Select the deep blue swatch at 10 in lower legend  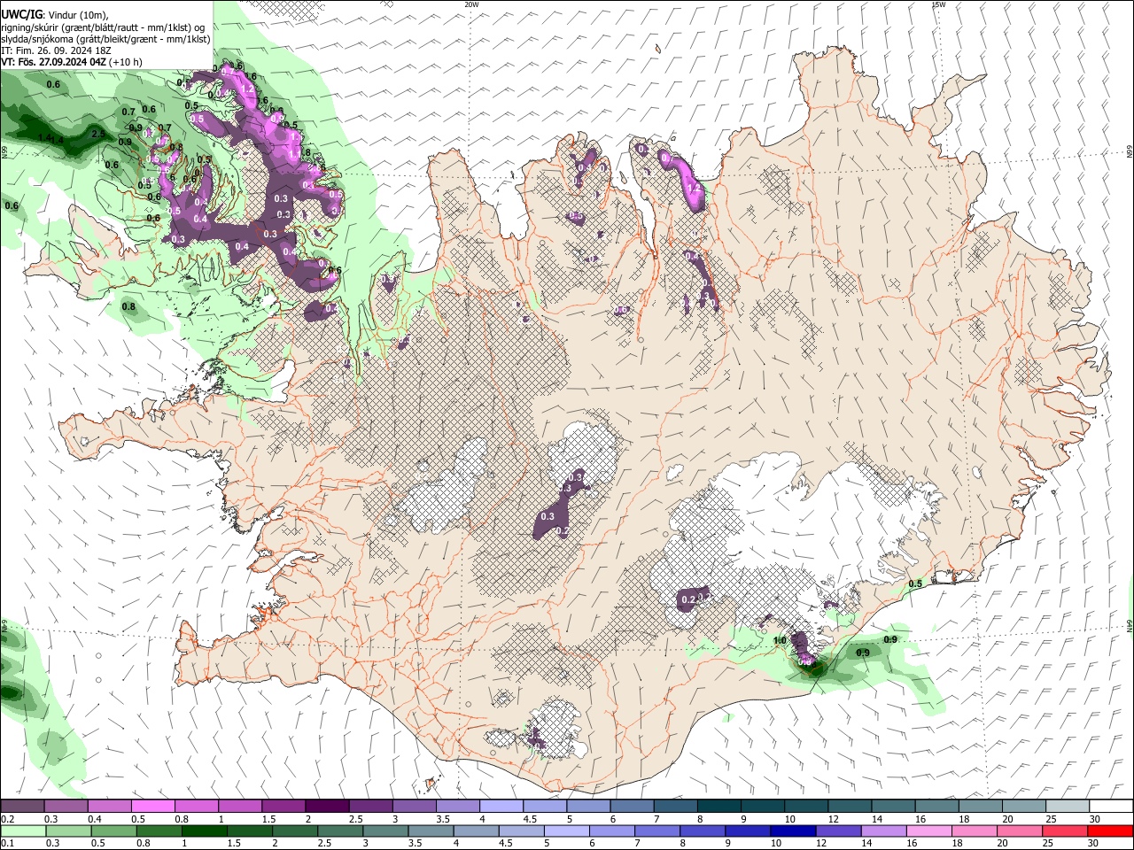click(x=793, y=831)
